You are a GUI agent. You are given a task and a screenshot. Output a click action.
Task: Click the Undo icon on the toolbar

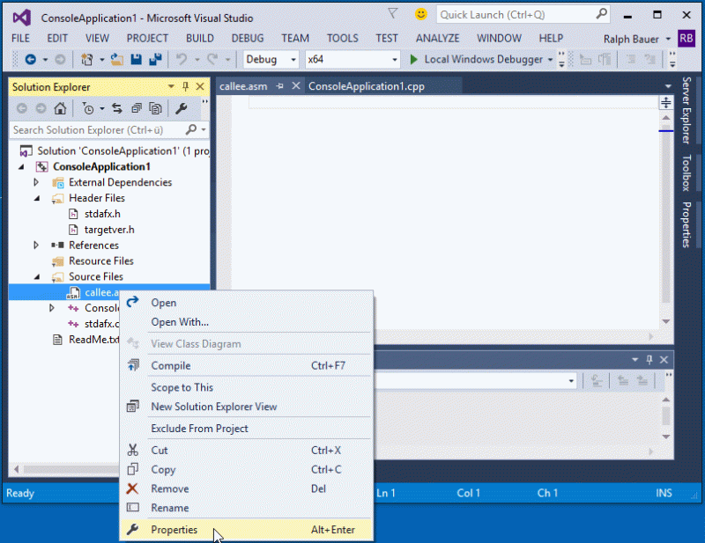(181, 59)
